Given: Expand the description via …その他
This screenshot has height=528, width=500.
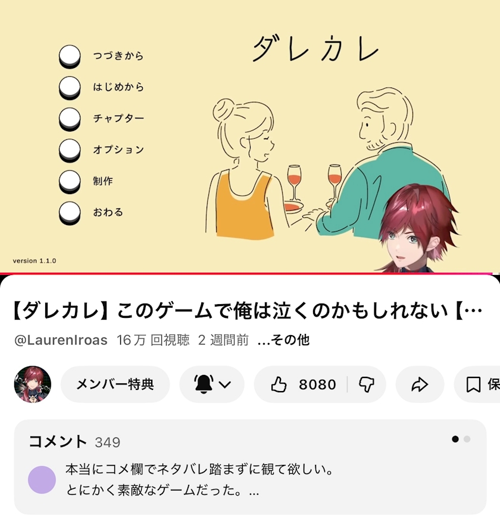Looking at the screenshot, I should tap(283, 340).
